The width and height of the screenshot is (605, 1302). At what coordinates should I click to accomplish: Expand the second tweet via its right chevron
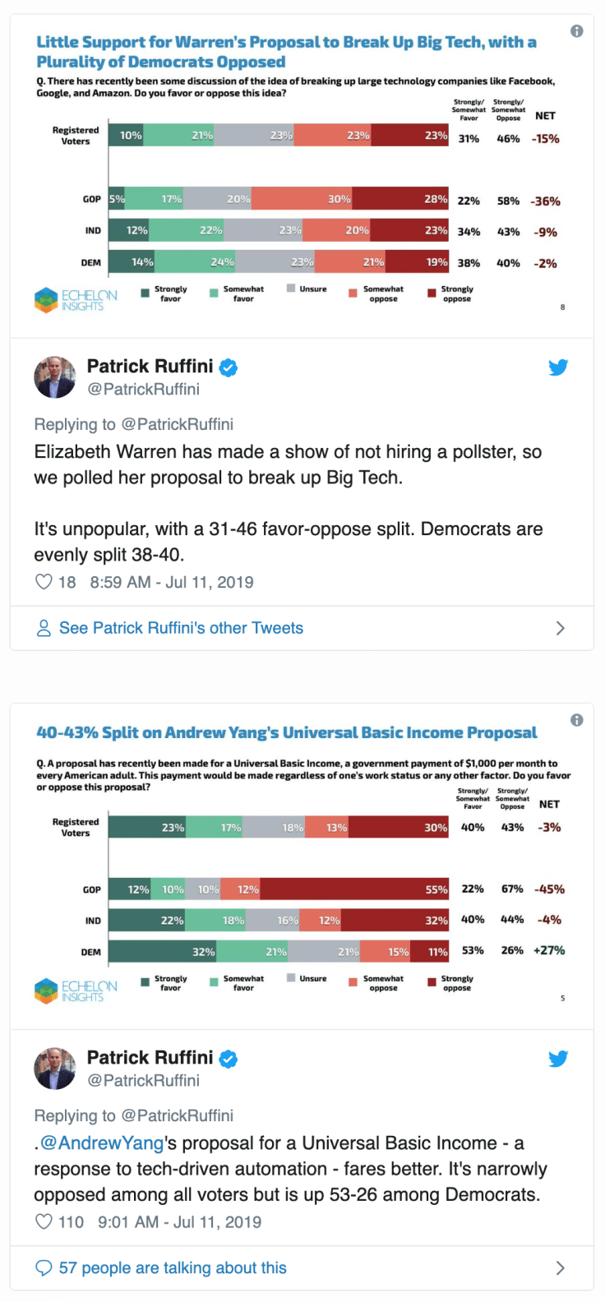point(561,1267)
